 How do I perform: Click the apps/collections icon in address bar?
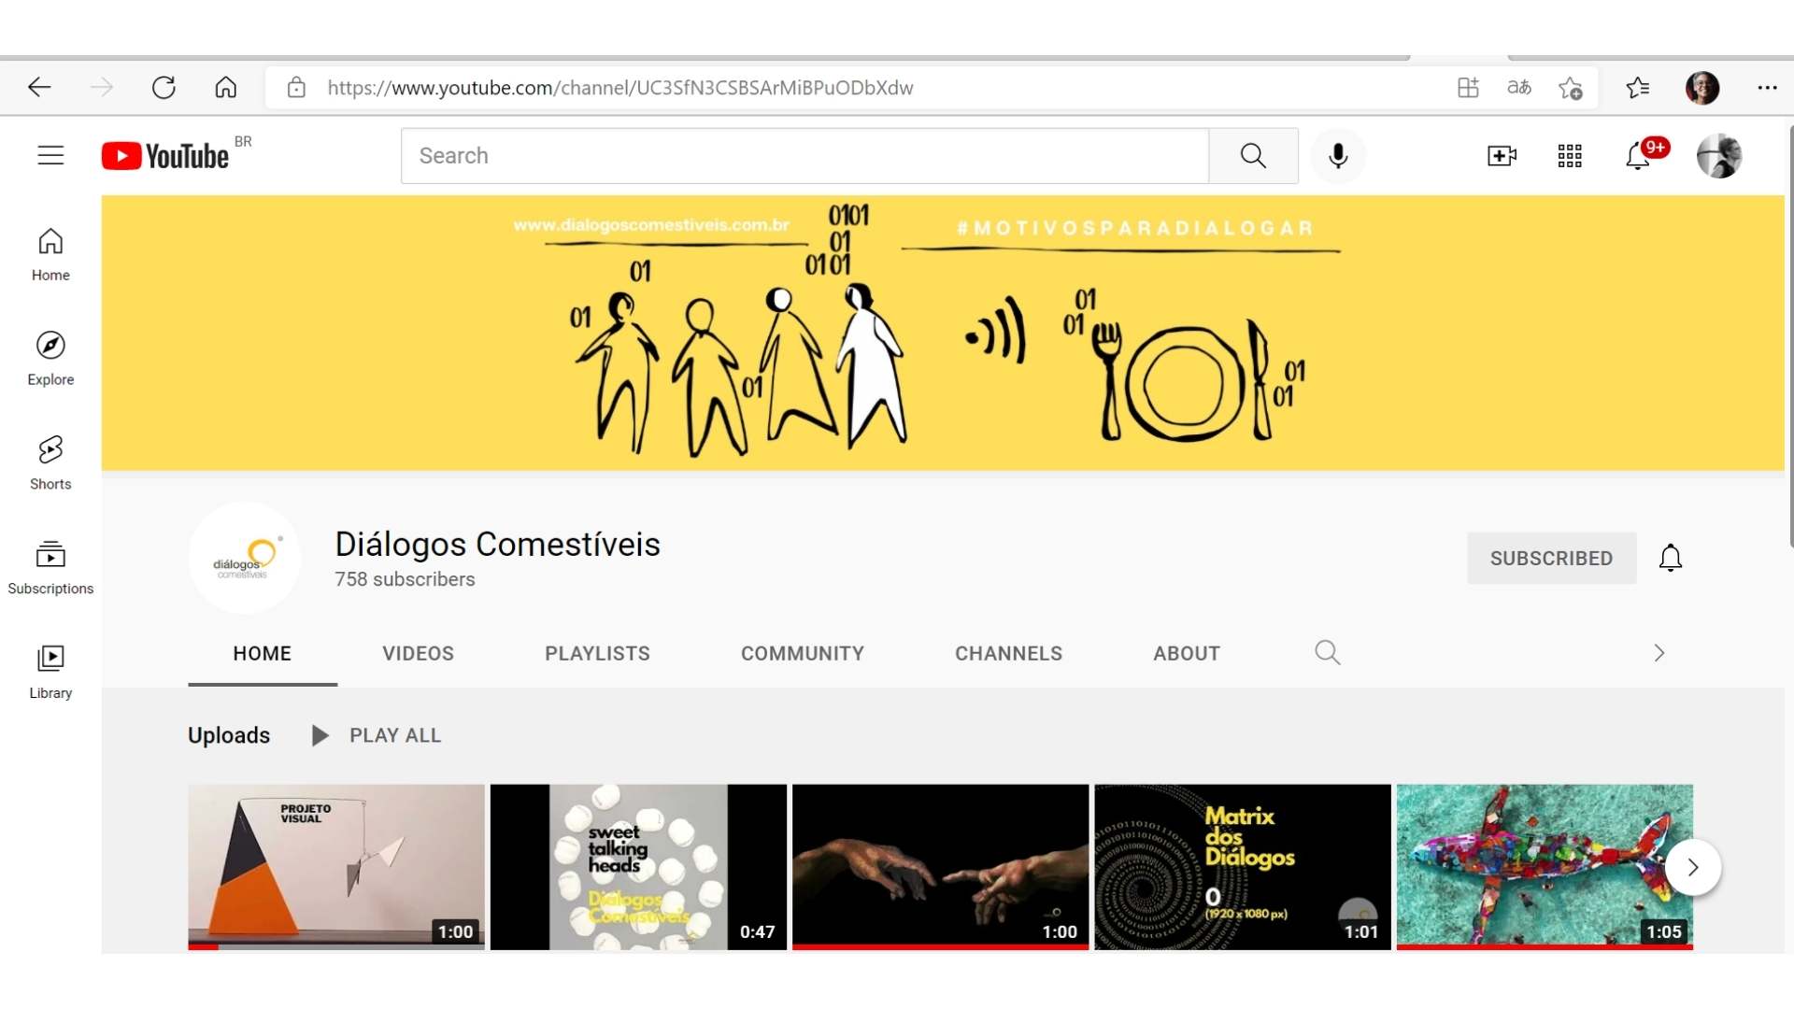pos(1468,88)
